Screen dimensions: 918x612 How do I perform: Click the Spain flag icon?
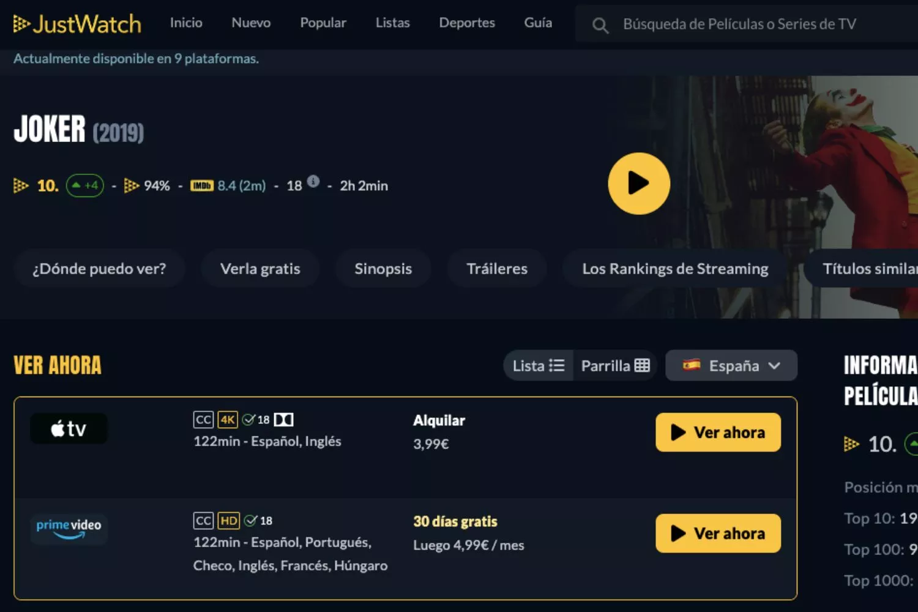click(692, 365)
